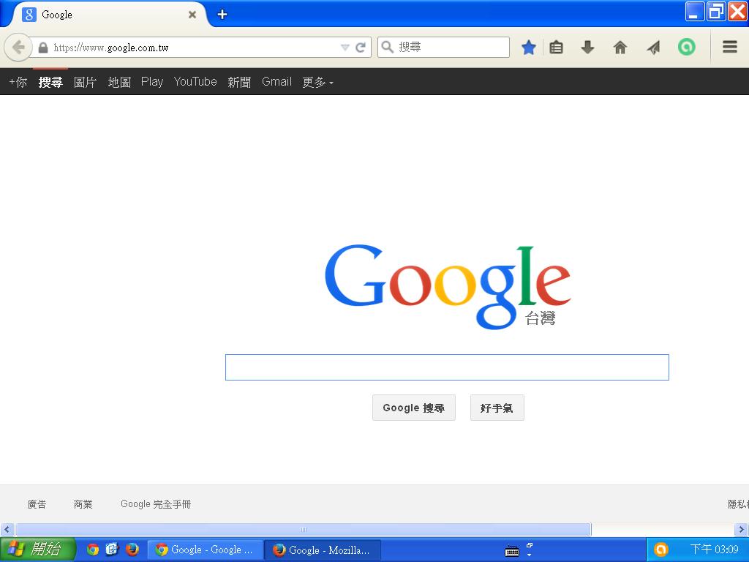Click the Firefox back arrow button
Image resolution: width=749 pixels, height=562 pixels.
pyautogui.click(x=18, y=48)
